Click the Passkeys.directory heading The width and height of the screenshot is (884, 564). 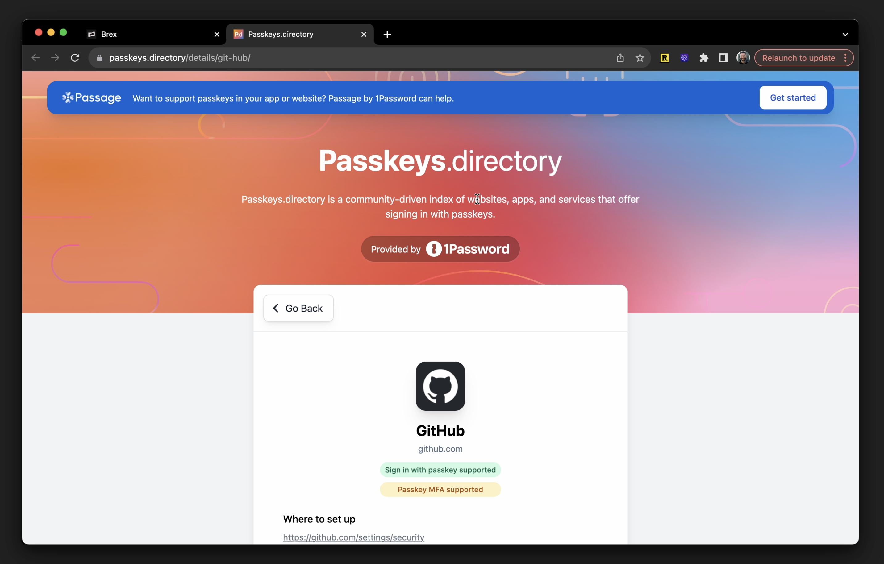tap(440, 161)
